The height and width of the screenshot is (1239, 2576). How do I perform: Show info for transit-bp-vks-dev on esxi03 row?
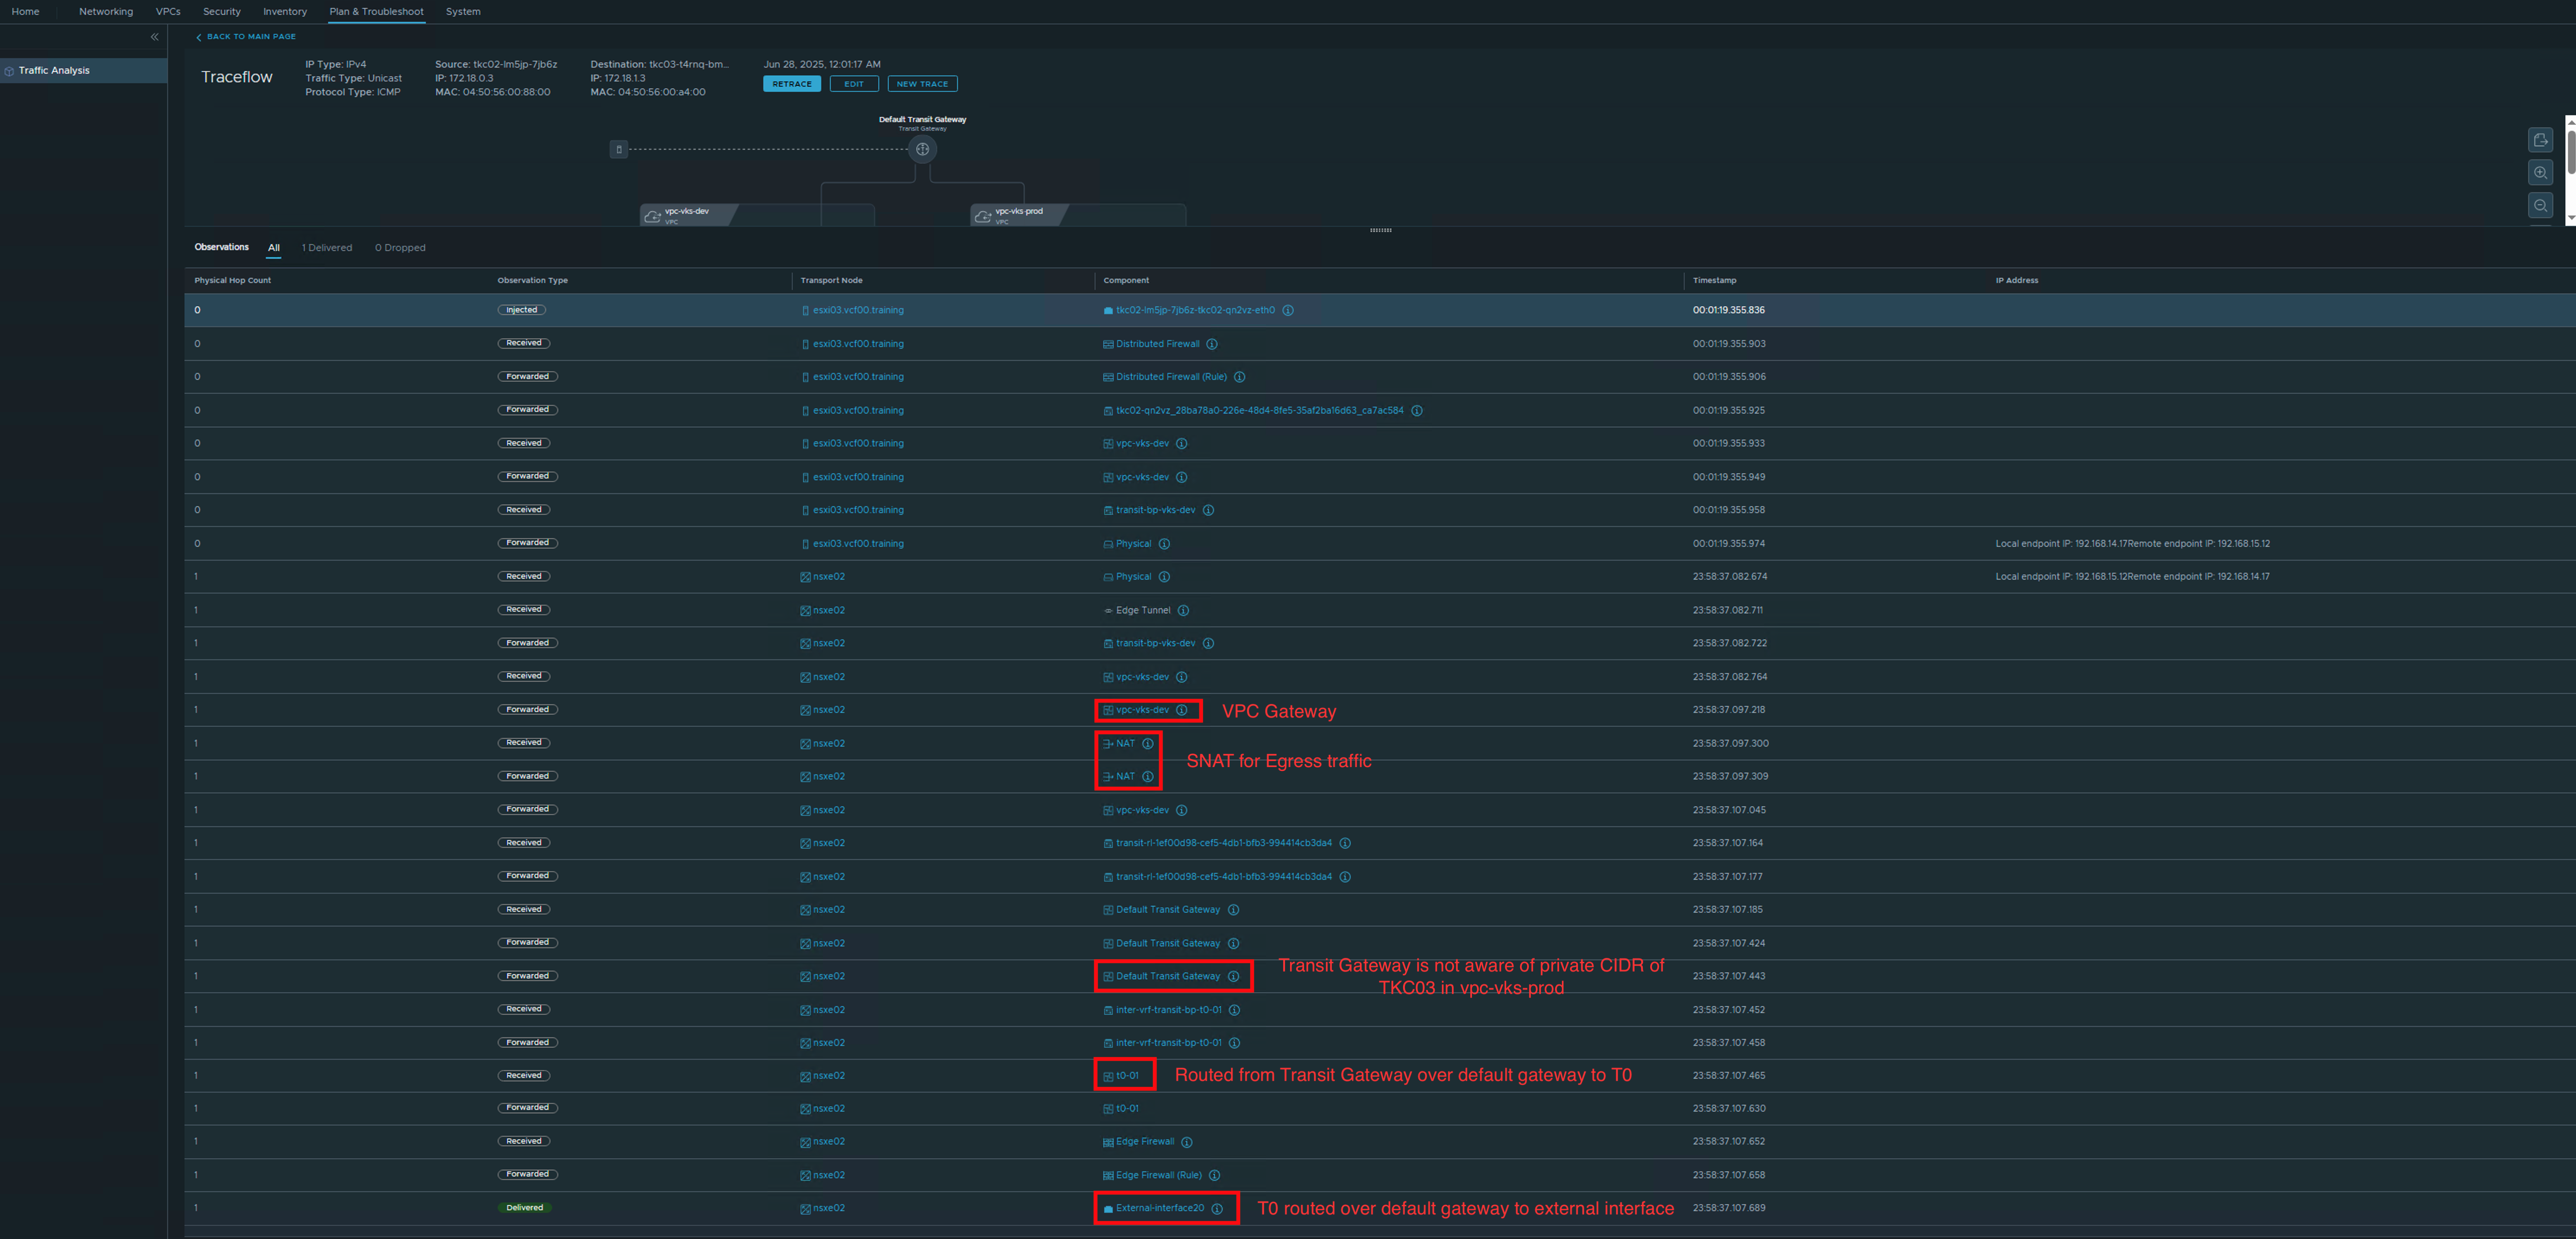[x=1208, y=510]
